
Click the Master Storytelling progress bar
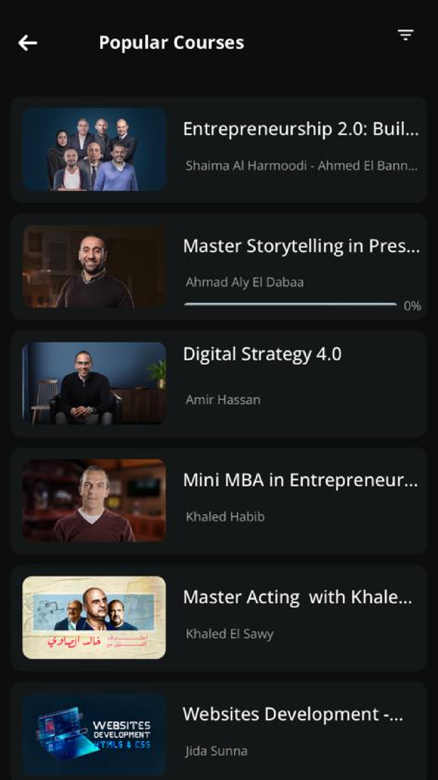point(290,305)
